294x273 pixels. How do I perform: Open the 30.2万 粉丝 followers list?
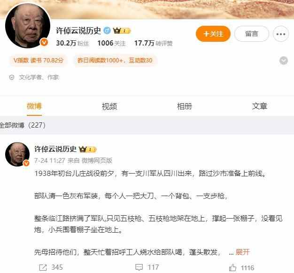click(73, 43)
